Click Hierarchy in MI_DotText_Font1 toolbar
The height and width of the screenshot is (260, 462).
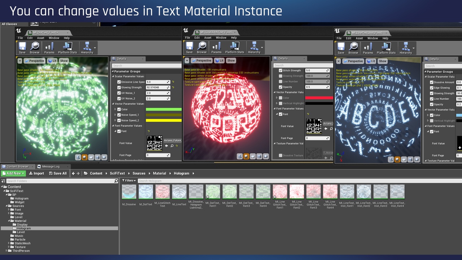(87, 48)
